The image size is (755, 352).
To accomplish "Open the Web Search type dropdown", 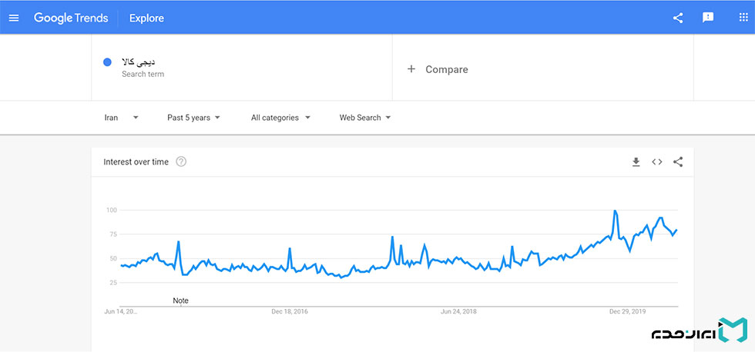I will [365, 118].
